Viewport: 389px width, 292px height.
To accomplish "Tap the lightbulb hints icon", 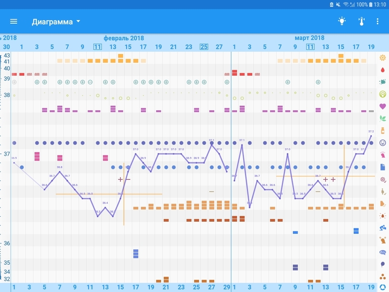I will pos(342,21).
